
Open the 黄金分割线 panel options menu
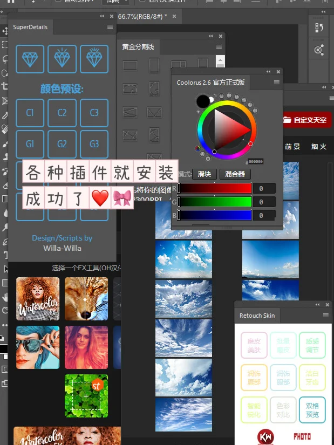click(x=219, y=46)
